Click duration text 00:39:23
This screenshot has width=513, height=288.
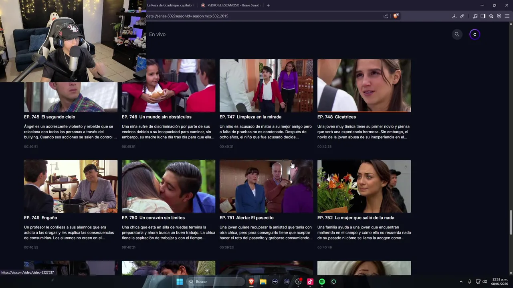(x=226, y=247)
